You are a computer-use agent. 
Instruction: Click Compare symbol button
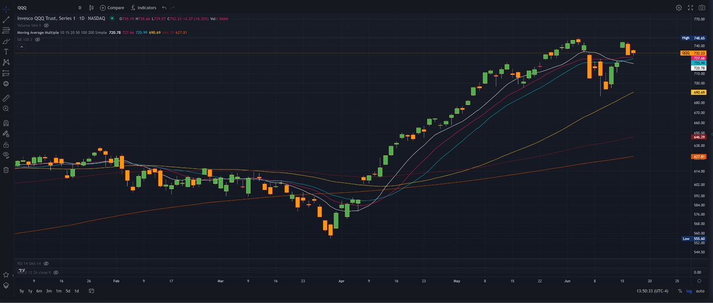(112, 8)
